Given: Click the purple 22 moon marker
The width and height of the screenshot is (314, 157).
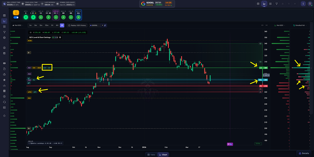Looking at the screenshot, I should [x=230, y=144].
